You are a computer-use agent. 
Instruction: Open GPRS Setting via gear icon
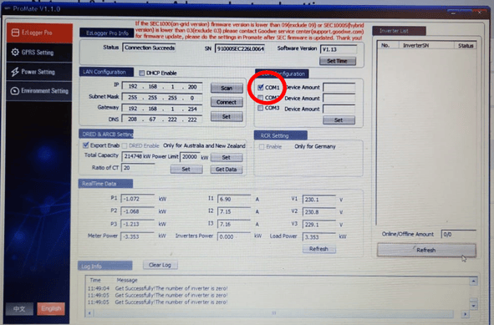pyautogui.click(x=15, y=52)
